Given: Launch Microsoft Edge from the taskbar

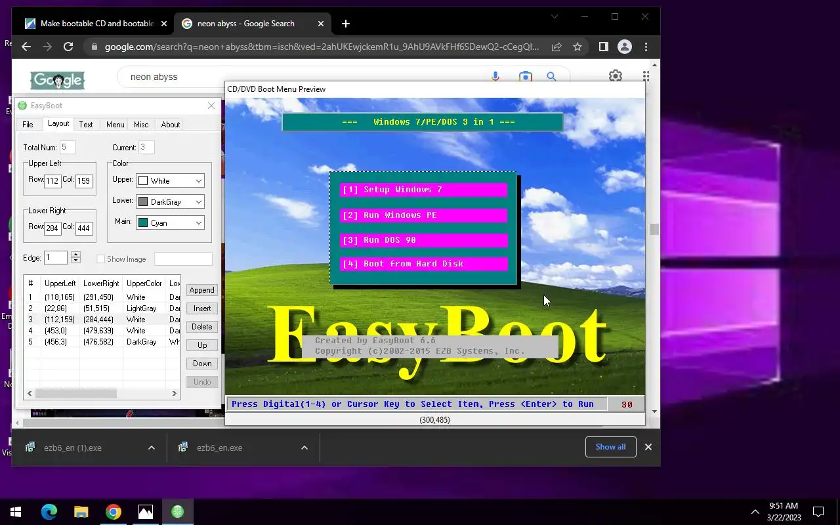Looking at the screenshot, I should [49, 512].
